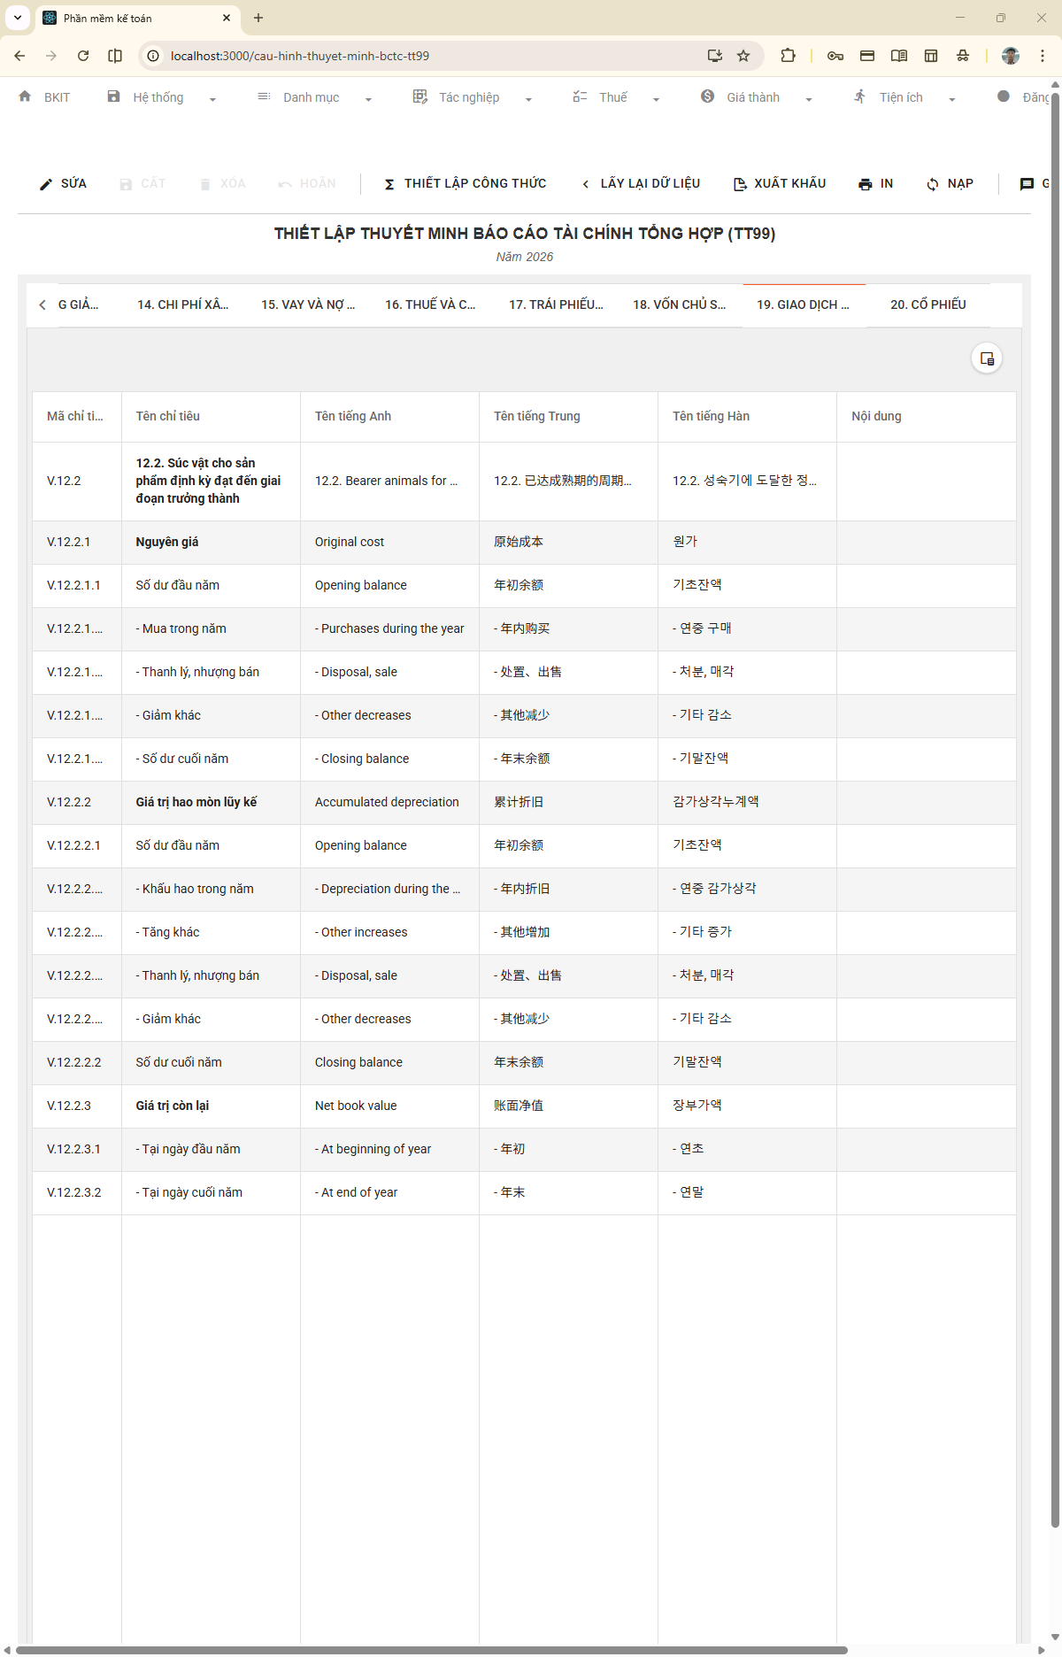Switch to tab 14. CHI PHÍ XÂ...
The width and height of the screenshot is (1062, 1657).
coord(182,304)
